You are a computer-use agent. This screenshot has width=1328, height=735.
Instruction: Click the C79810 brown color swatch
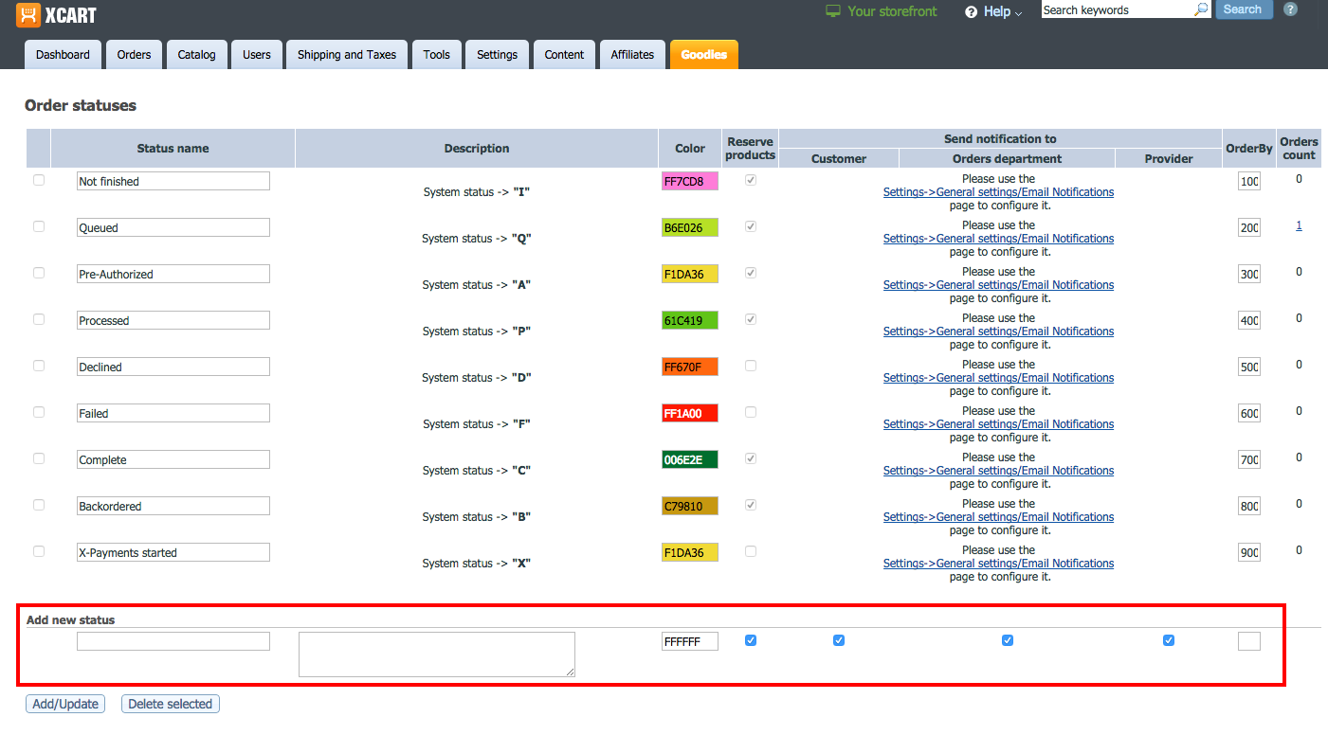pyautogui.click(x=690, y=506)
